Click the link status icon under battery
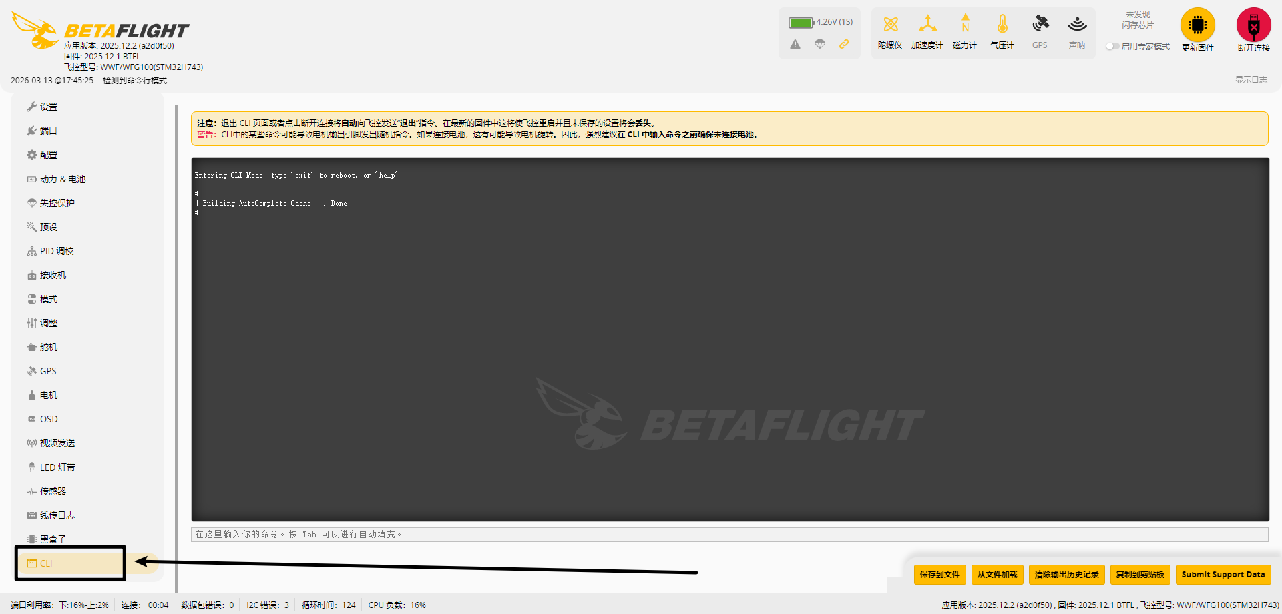1282x614 pixels. (844, 44)
